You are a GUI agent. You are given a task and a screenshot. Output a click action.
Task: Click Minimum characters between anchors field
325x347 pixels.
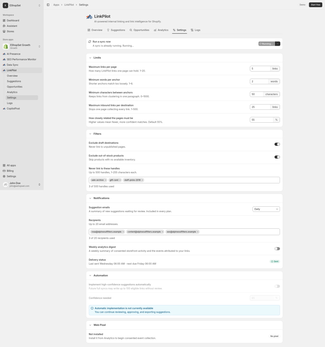click(x=257, y=94)
